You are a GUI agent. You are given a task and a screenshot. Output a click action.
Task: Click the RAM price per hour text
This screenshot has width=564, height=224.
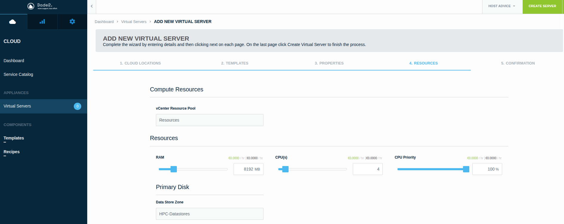point(246,158)
